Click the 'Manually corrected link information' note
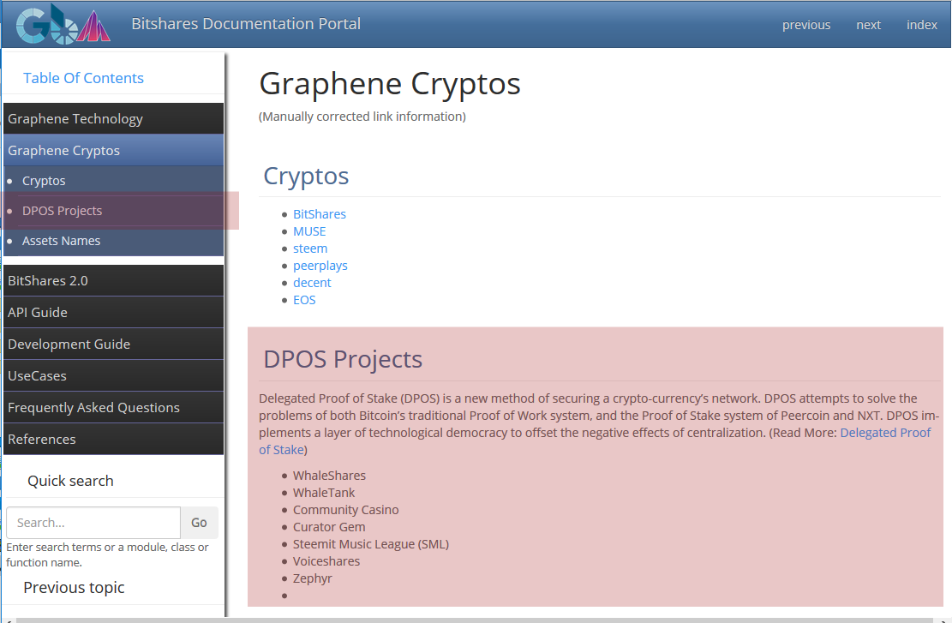 [362, 116]
